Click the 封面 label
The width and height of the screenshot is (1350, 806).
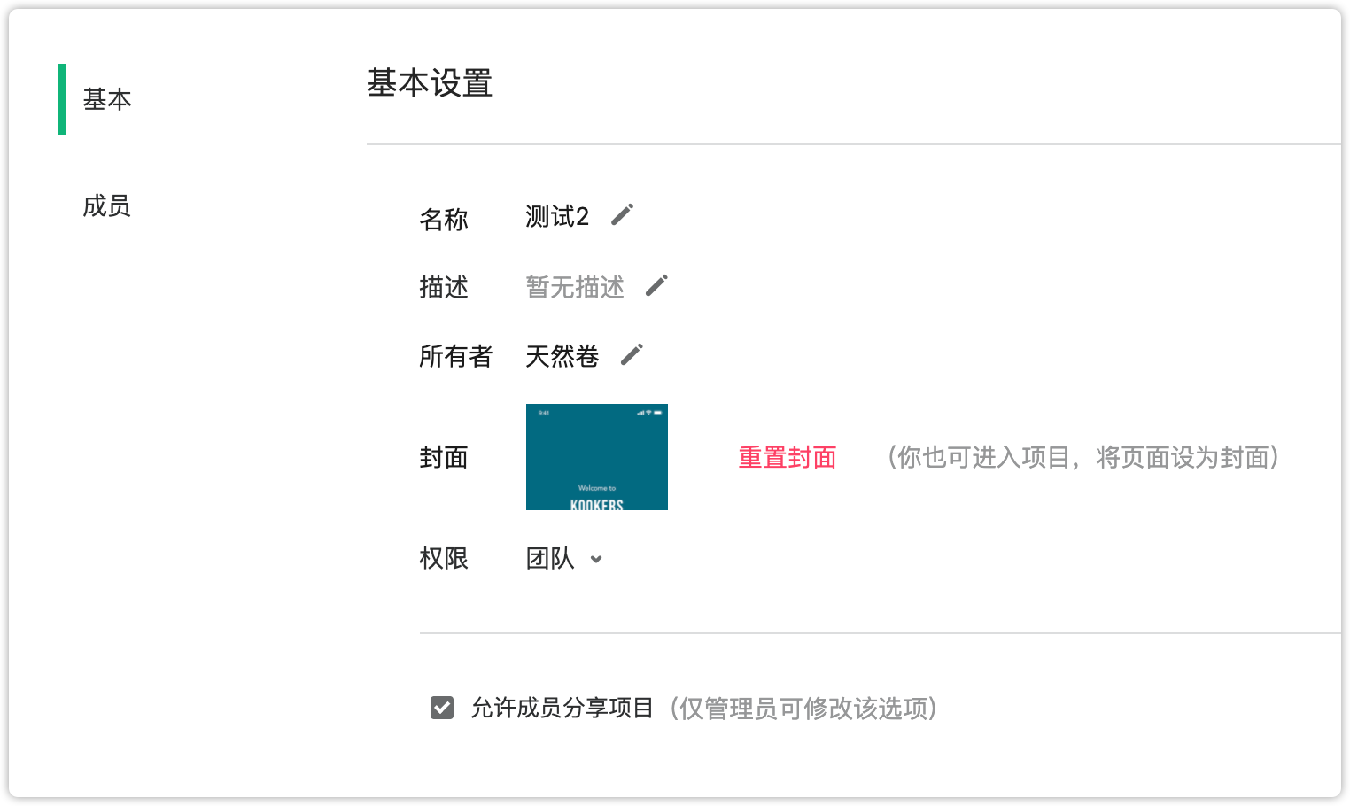click(x=444, y=458)
